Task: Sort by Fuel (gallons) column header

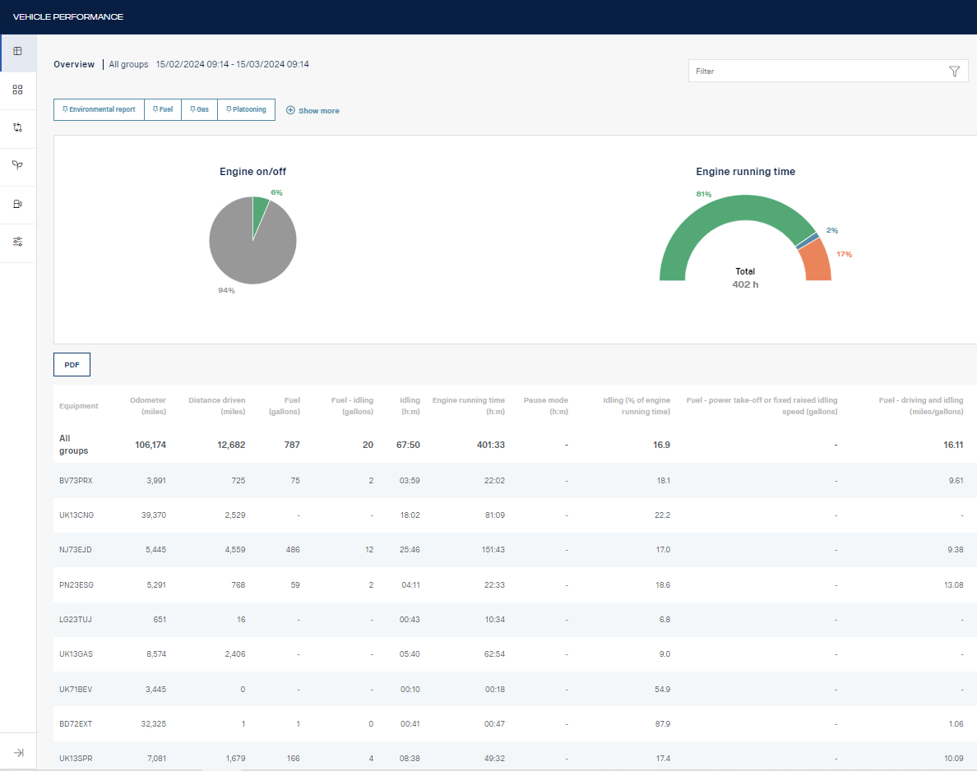Action: [284, 406]
